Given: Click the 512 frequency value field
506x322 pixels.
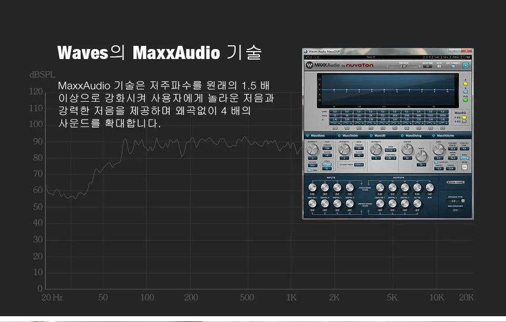Looking at the screenshot, I should pyautogui.click(x=383, y=115).
